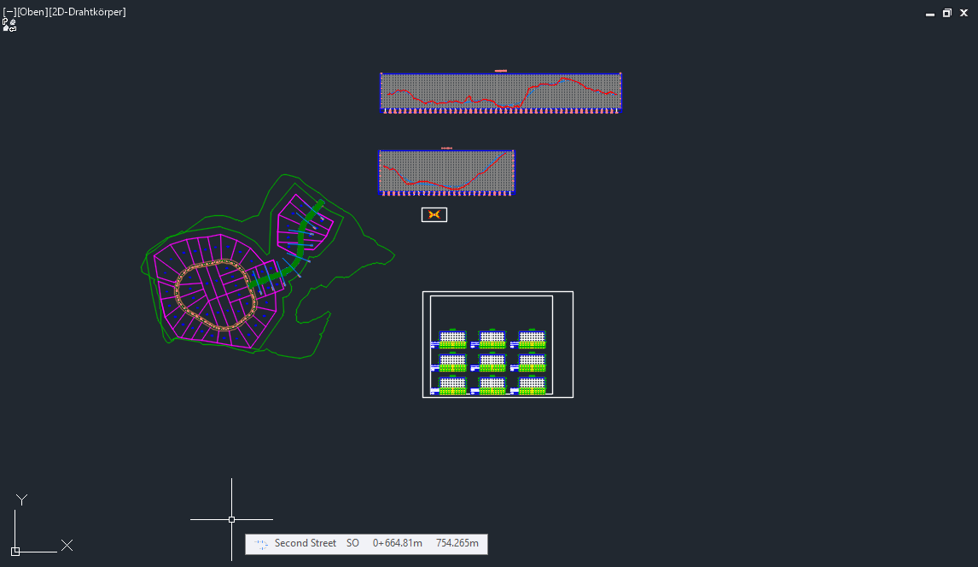978x567 pixels.
Task: Click the station value 0+664.81m in the tooltip
Action: [398, 544]
